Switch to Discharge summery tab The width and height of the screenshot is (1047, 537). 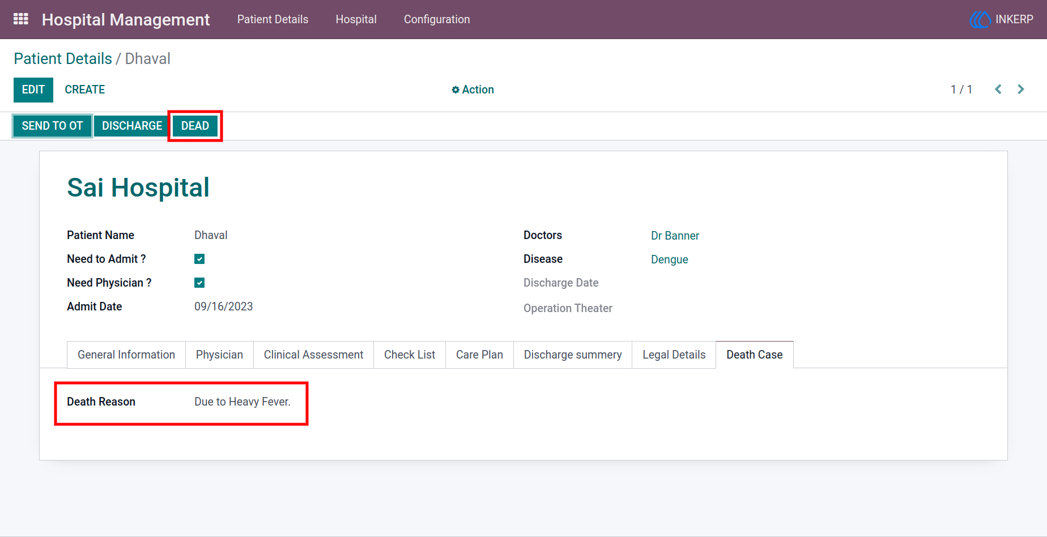click(x=573, y=355)
